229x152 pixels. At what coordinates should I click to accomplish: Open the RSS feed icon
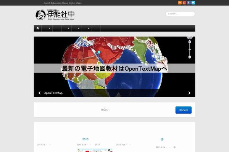coord(180,3)
